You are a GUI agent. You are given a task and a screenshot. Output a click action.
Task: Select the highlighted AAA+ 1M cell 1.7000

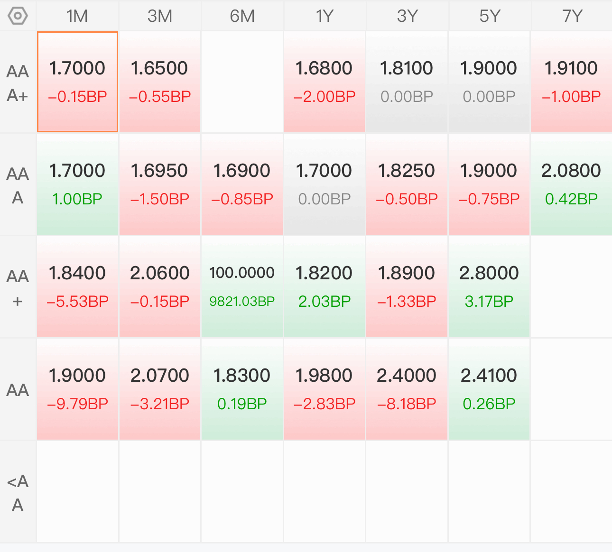(77, 82)
